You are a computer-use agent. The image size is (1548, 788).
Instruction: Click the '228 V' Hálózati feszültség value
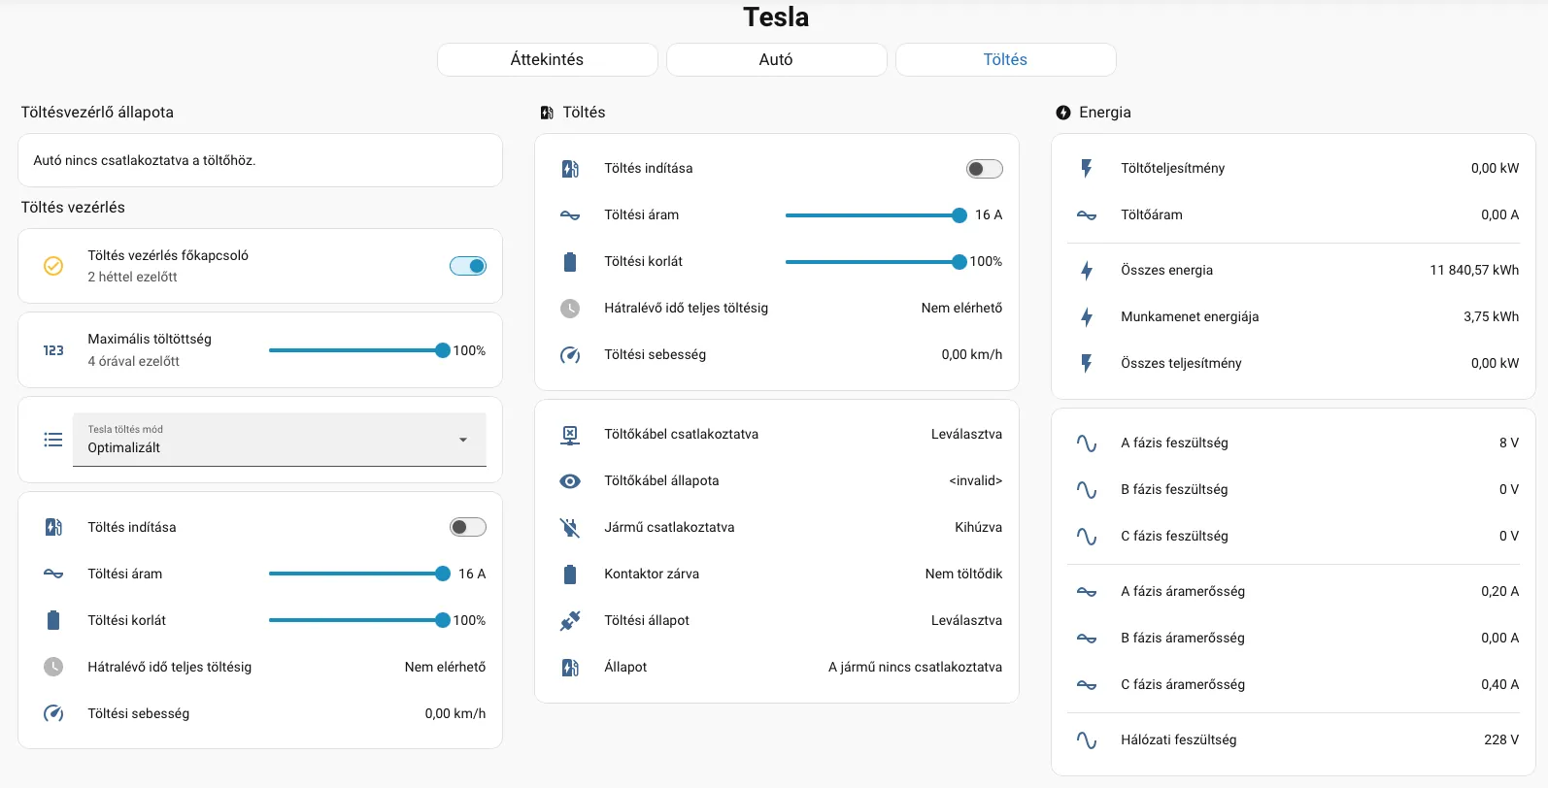(1501, 740)
